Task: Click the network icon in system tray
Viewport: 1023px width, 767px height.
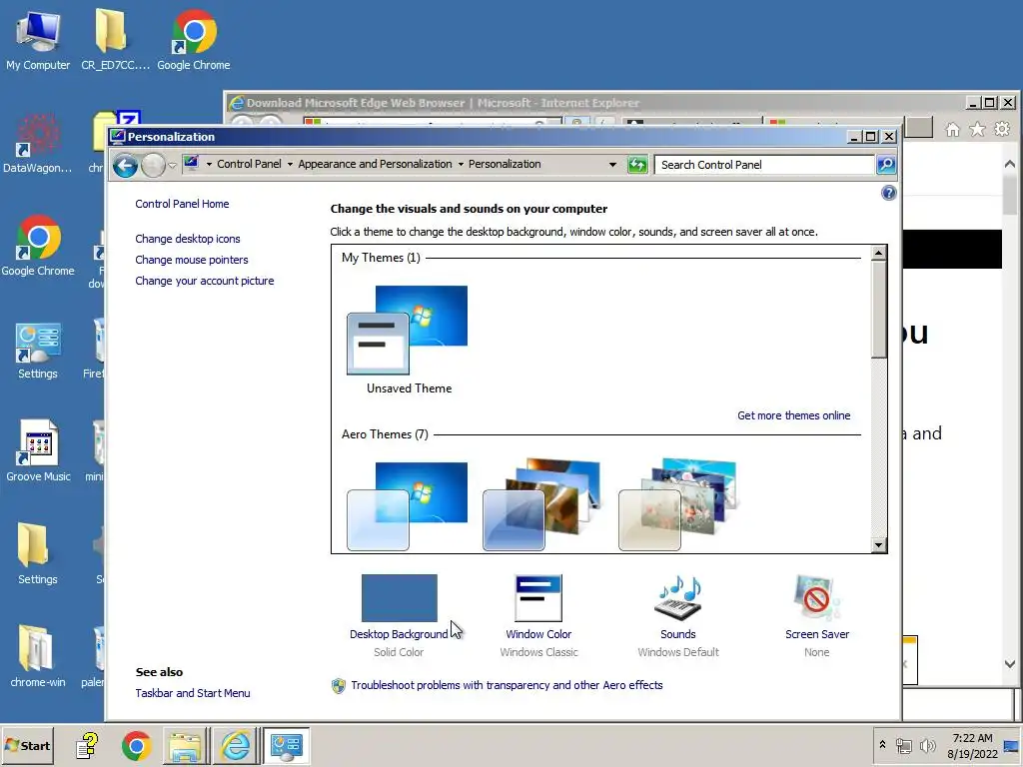Action: point(903,746)
